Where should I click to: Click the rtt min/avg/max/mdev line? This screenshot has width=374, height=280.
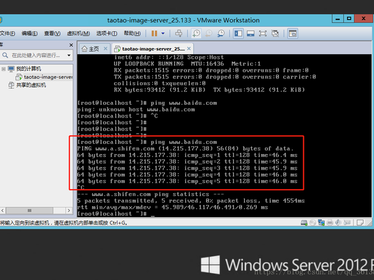tap(172, 207)
